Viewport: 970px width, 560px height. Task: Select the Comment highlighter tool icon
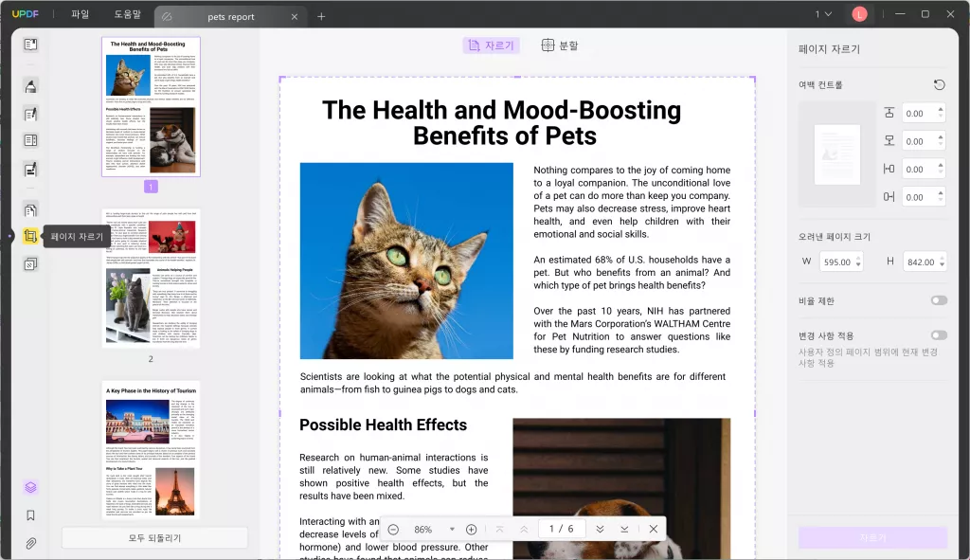(x=30, y=86)
